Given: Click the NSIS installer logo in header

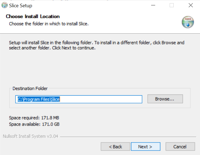Looking at the screenshot, I should click(188, 22).
